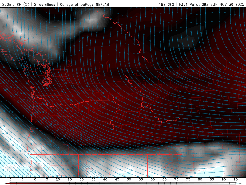Image resolution: width=246 pixels, height=185 pixels.
Task: Click the '30' colorbar tick label
Action: pyautogui.click(x=81, y=179)
